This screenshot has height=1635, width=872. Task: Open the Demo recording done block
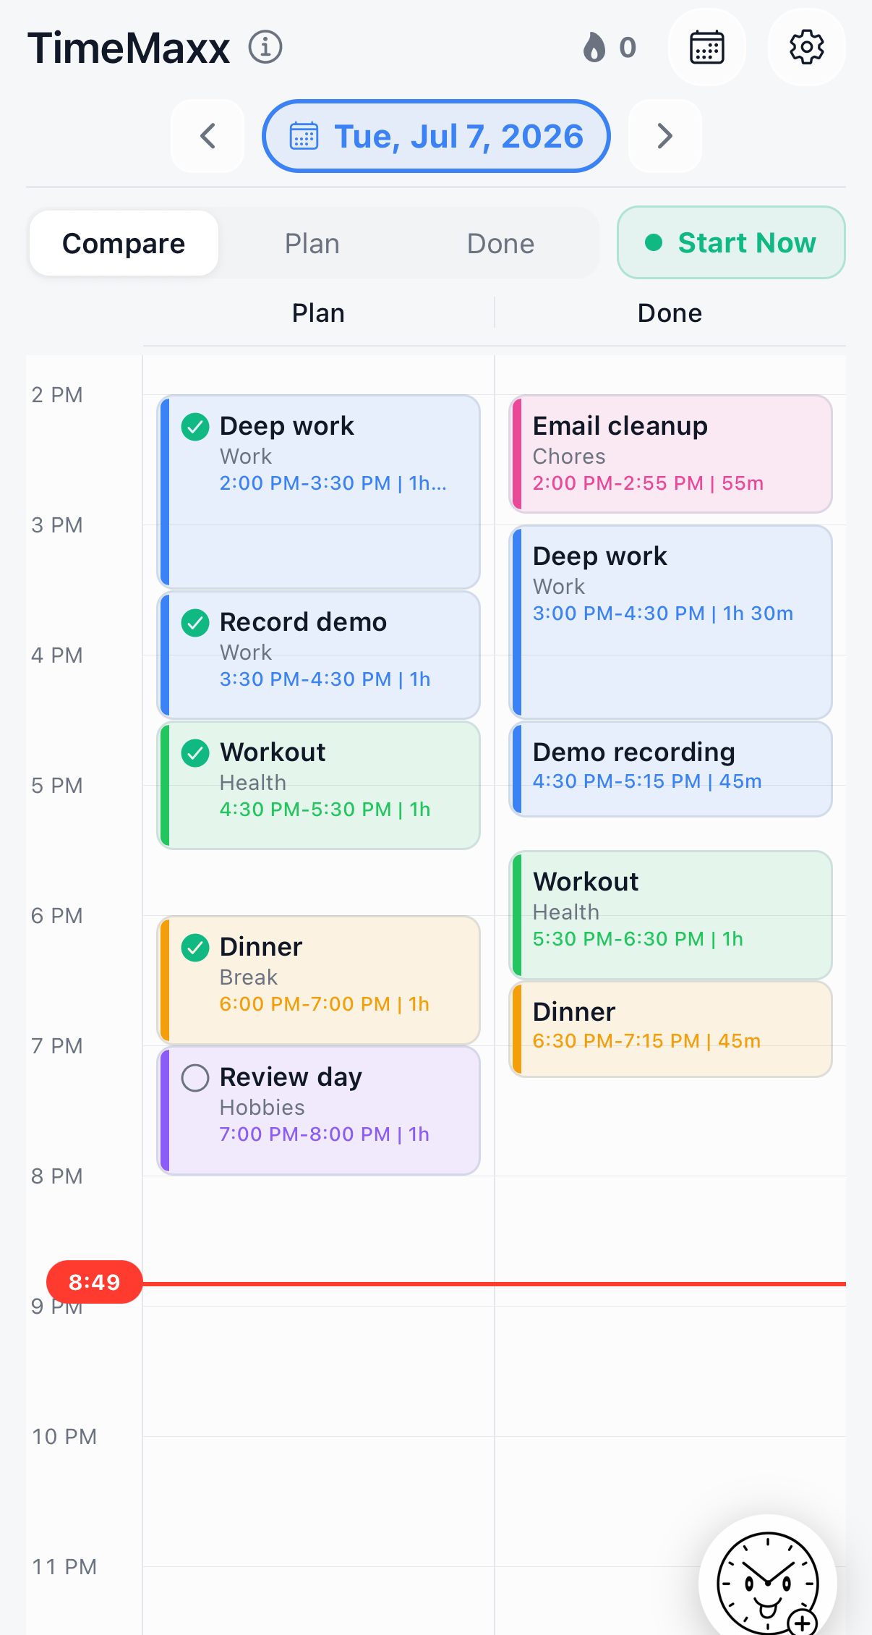coord(671,769)
